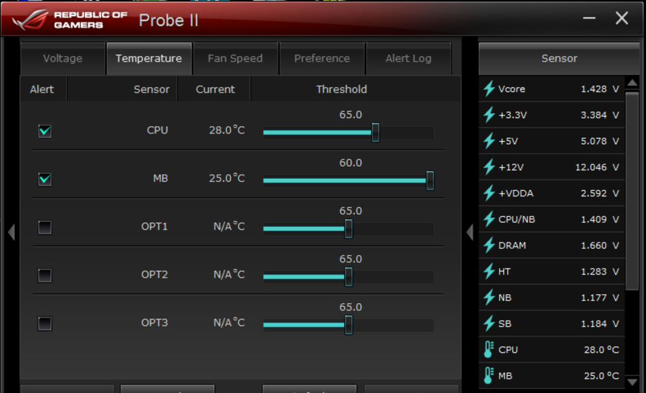This screenshot has width=646, height=393.
Task: Click the SB voltage lightning icon
Action: tap(489, 323)
